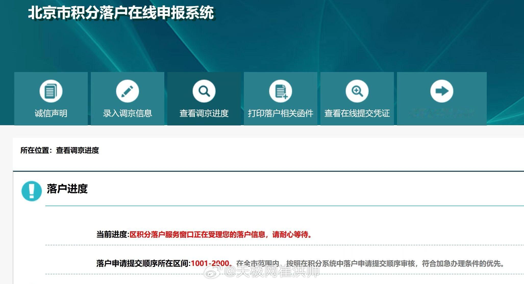Open the 打印落户相关函件 menu label
The height and width of the screenshot is (284, 524).
point(280,113)
